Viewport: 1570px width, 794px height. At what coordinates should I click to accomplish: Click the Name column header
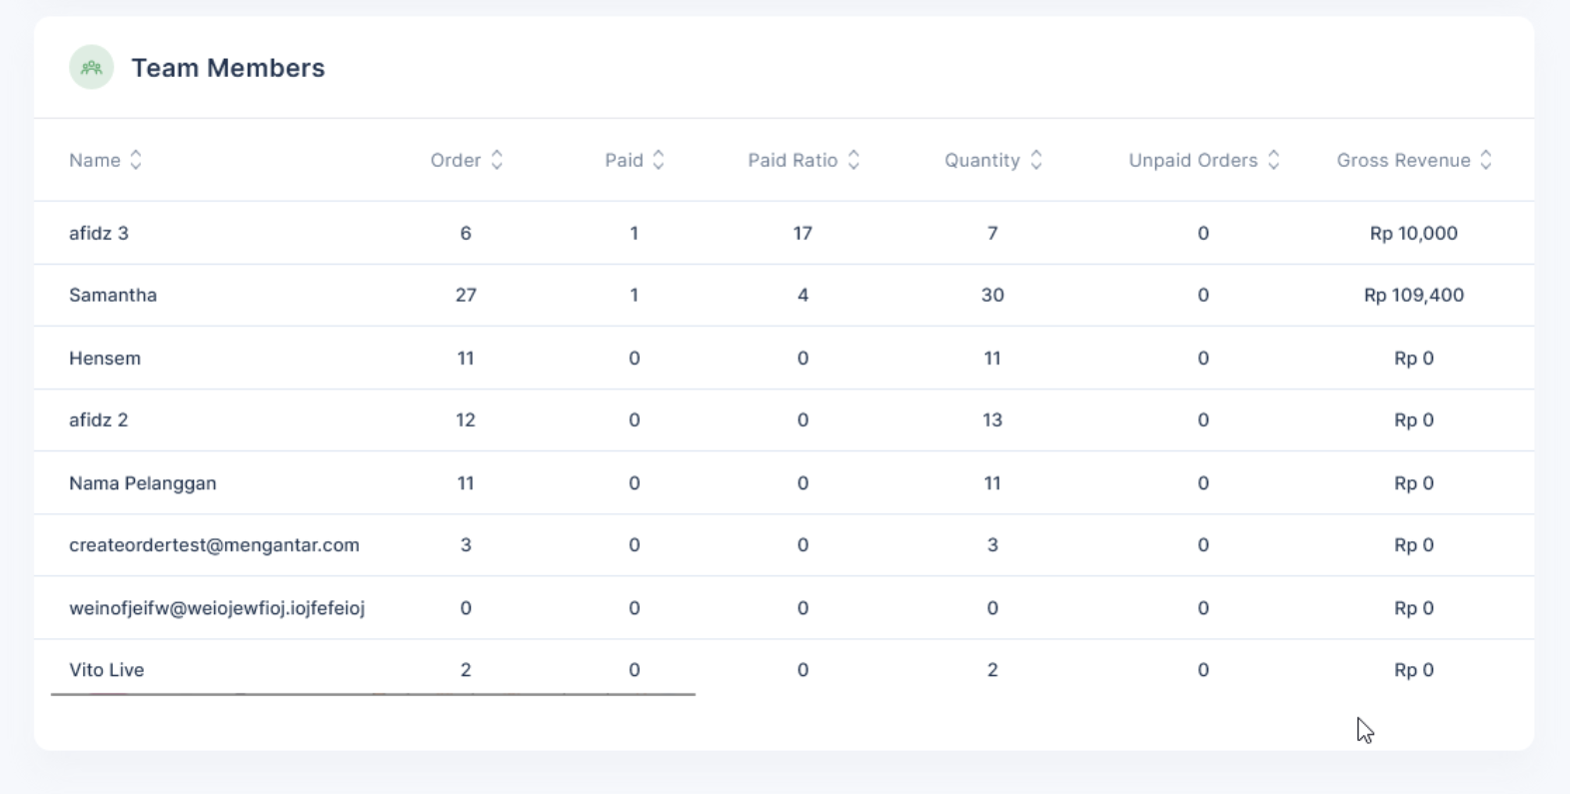(95, 160)
